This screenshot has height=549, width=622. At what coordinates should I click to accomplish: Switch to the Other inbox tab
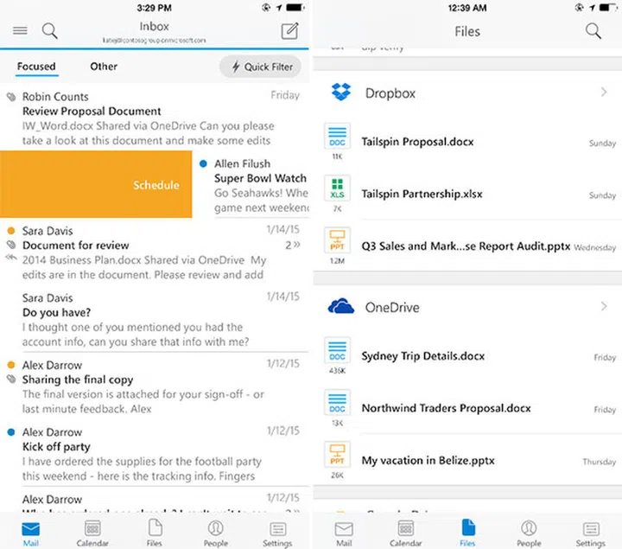pos(104,67)
